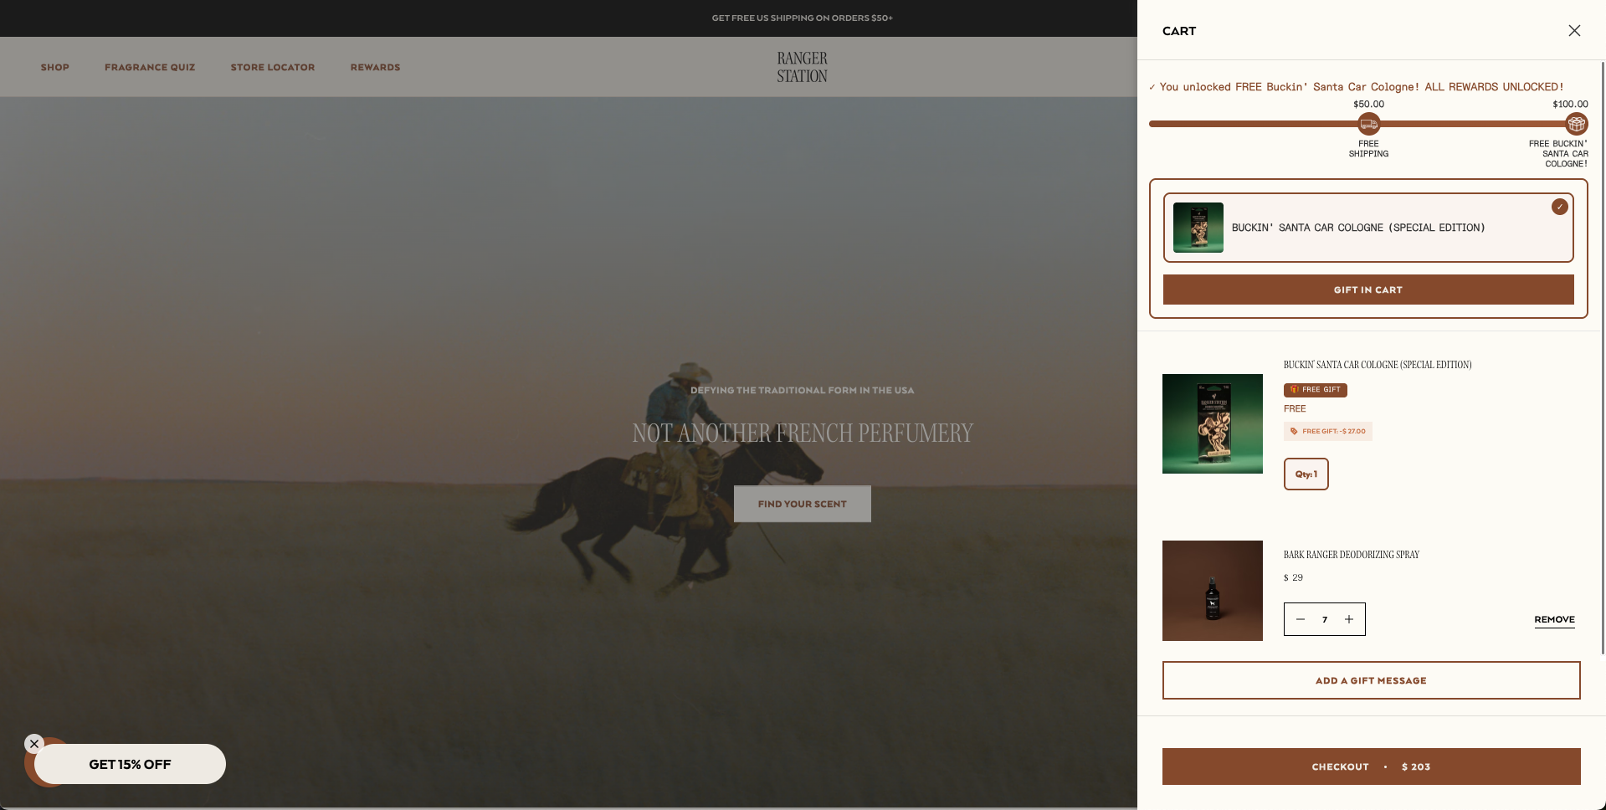The width and height of the screenshot is (1606, 810).
Task: Click the Ranger Station logo
Action: tap(801, 67)
